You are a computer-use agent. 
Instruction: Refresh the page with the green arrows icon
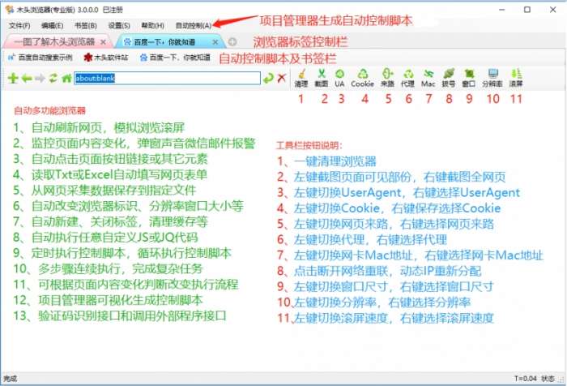[x=53, y=78]
